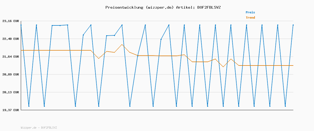Click the highest peak of the orange trend line

(x=122, y=45)
